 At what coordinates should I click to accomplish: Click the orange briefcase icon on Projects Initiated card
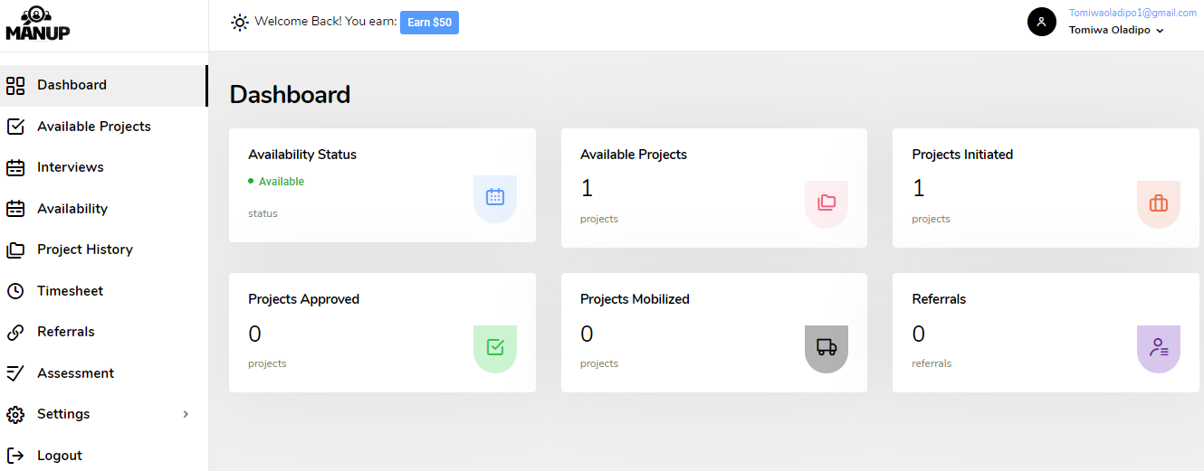coord(1159,203)
